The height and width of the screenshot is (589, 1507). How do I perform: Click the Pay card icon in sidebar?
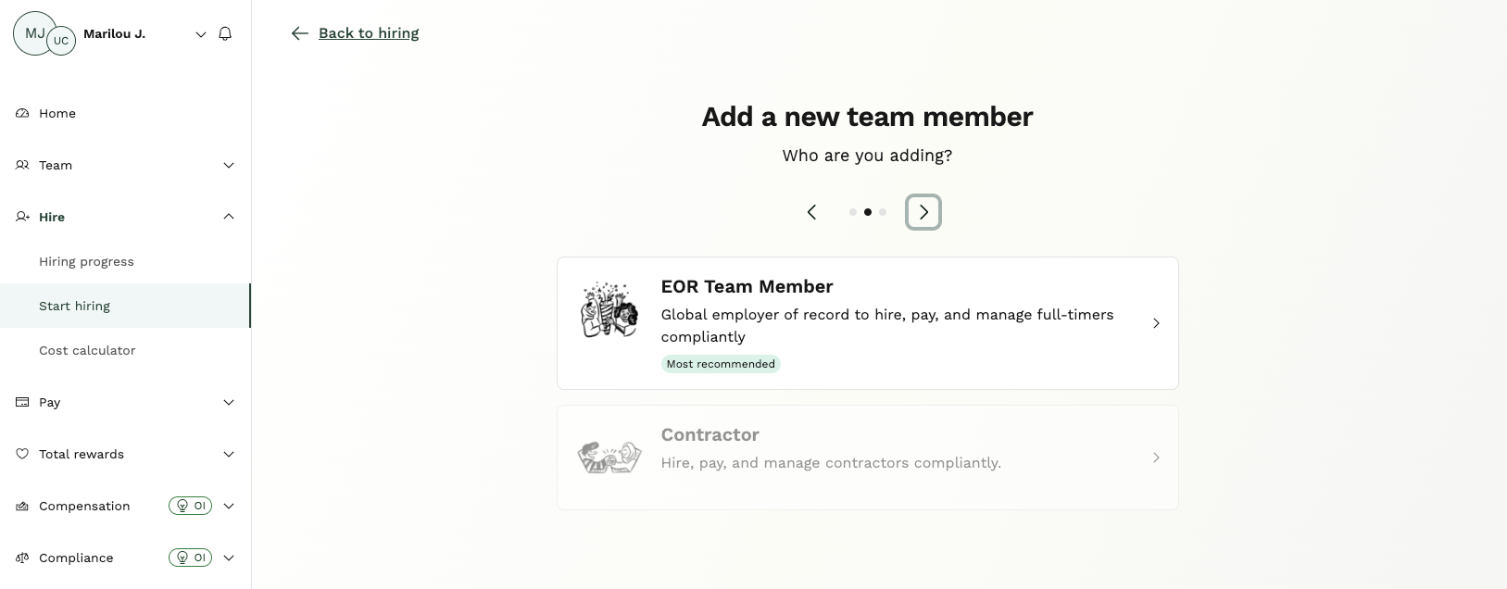[x=20, y=402]
